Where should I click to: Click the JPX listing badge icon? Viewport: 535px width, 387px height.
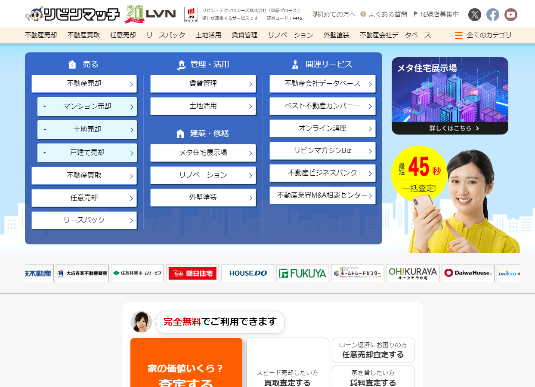click(191, 14)
